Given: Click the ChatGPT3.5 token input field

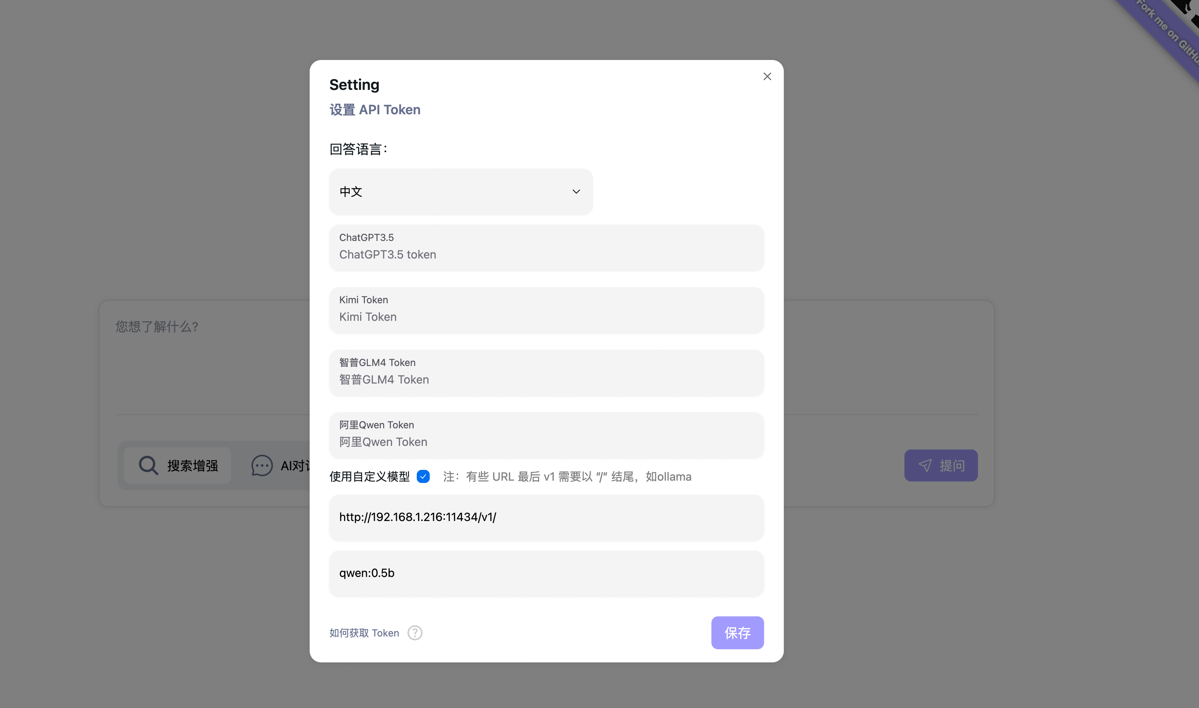Looking at the screenshot, I should coord(546,254).
